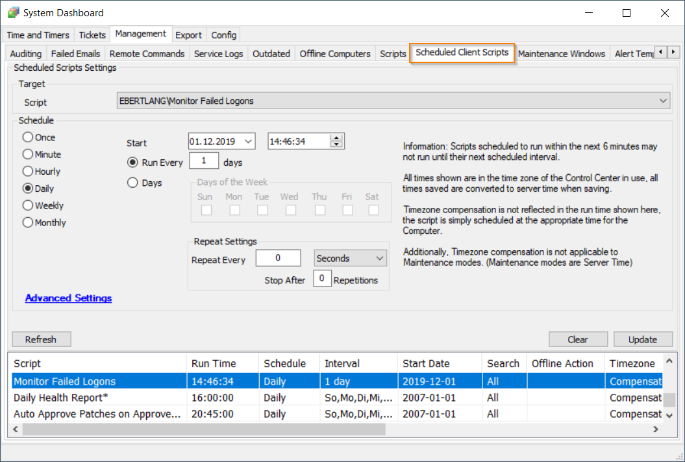Choose the Hourly schedule radio button

28,172
